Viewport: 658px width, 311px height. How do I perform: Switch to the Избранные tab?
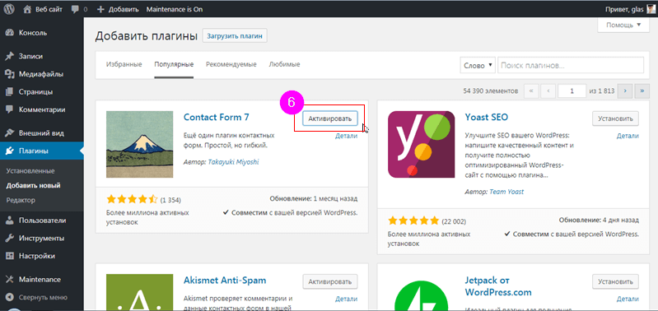coord(124,64)
